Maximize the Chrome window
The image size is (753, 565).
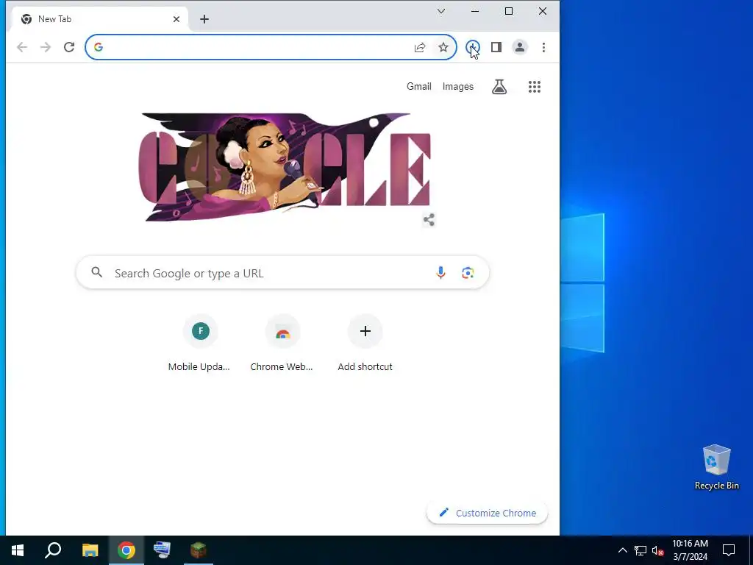509,11
